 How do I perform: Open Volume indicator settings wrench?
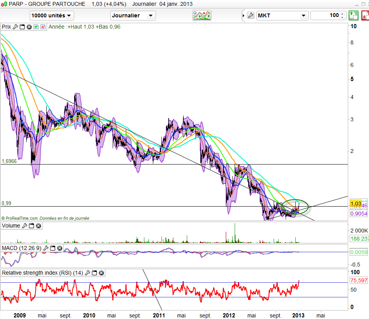tap(25, 226)
